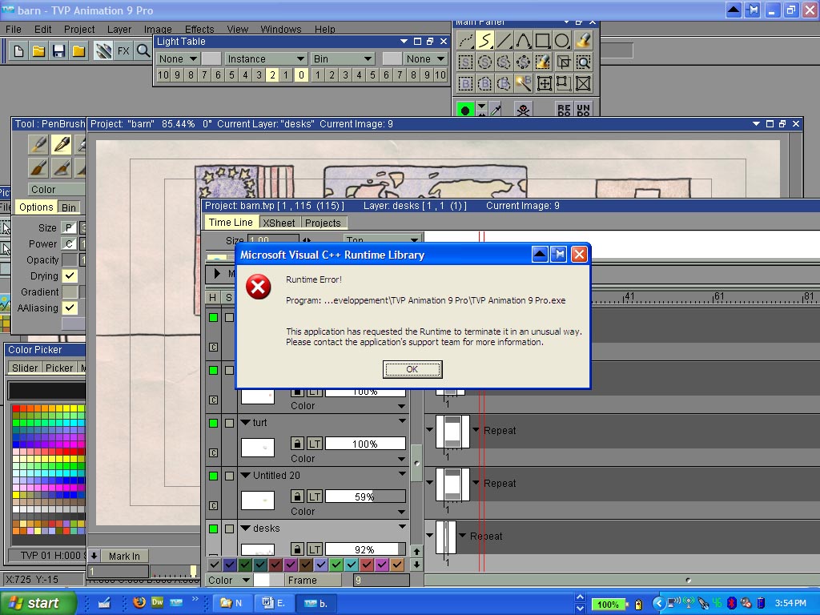Viewport: 820px width, 615px height.
Task: Adjust the desks layer 92% opacity slider
Action: pos(365,549)
